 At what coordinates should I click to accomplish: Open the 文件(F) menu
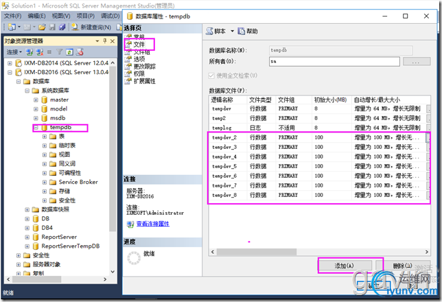[x=12, y=16]
